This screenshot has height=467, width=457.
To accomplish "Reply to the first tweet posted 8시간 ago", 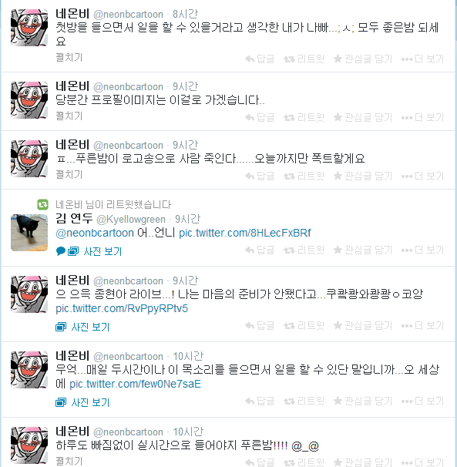I will tap(260, 59).
